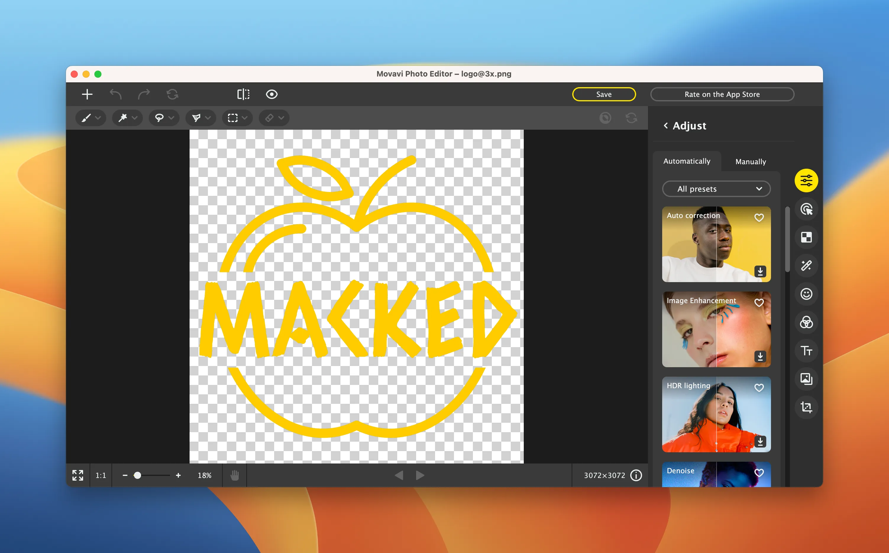Open the eraser tool options chevron
889x553 pixels.
point(281,118)
